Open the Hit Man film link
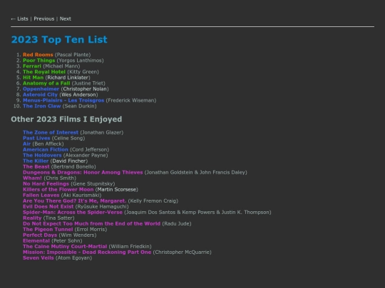385x288 pixels. pos(33,78)
